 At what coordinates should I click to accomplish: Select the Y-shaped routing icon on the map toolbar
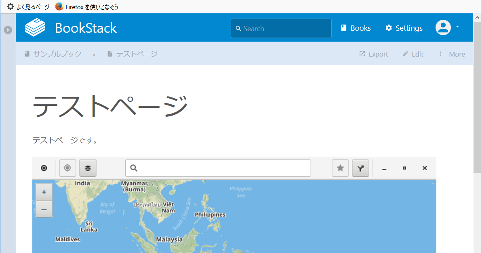[360, 168]
